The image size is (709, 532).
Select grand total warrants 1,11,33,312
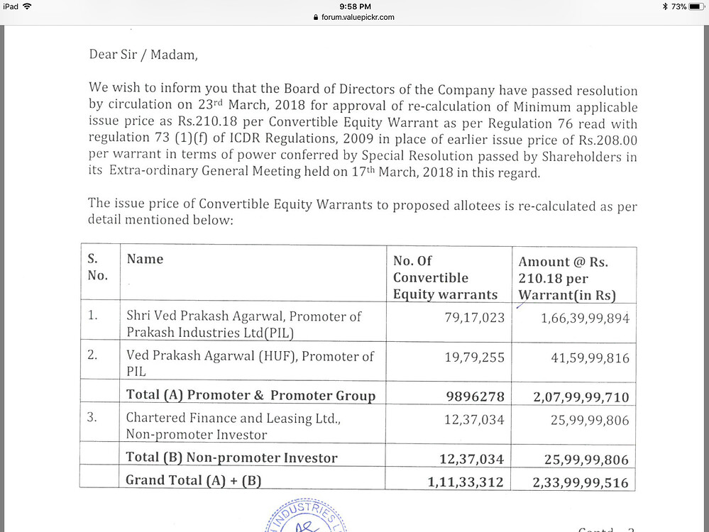coord(466,482)
